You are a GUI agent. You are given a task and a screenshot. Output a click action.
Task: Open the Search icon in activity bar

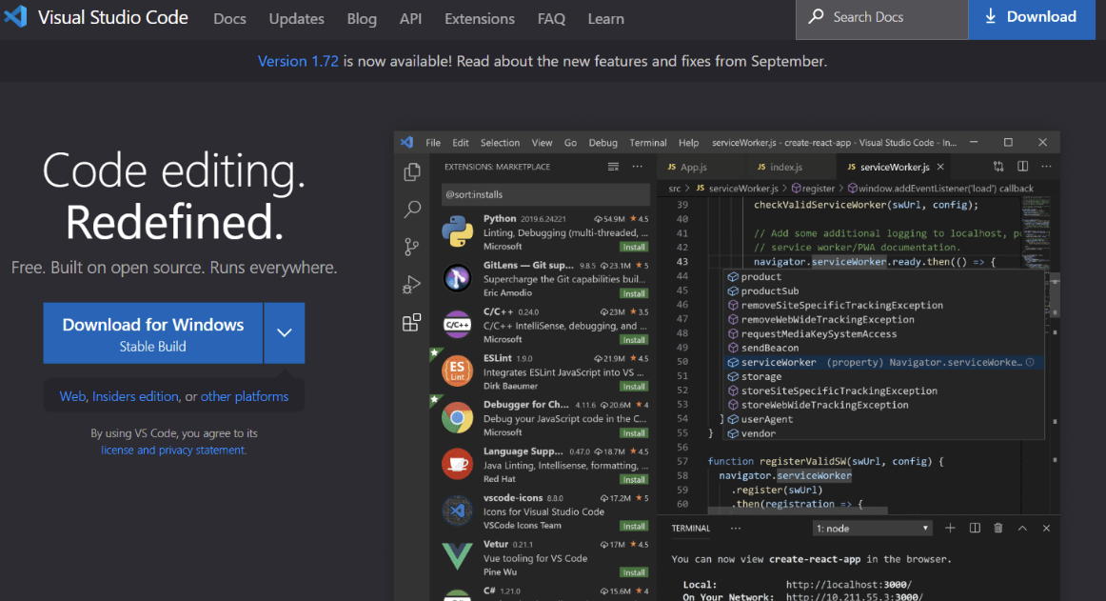412,209
